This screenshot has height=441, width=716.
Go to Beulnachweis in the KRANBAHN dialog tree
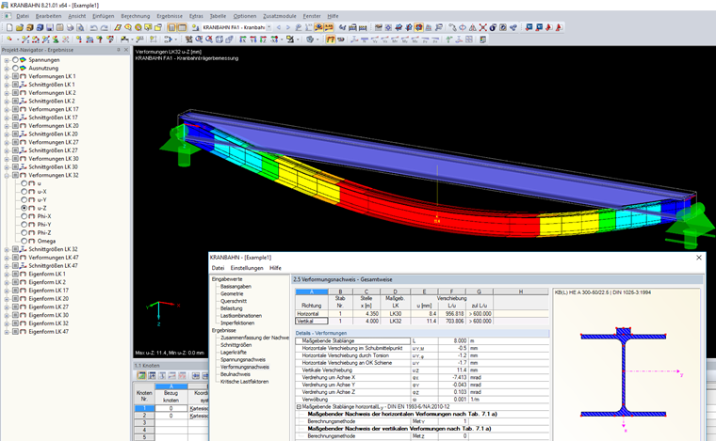236,374
